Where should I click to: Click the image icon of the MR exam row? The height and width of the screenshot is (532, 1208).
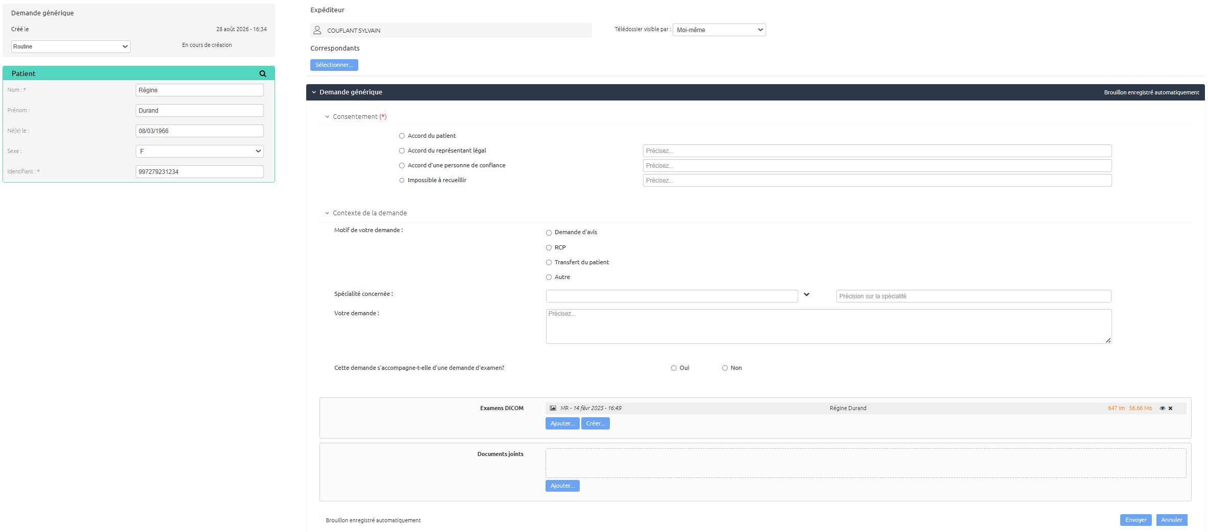pyautogui.click(x=553, y=408)
